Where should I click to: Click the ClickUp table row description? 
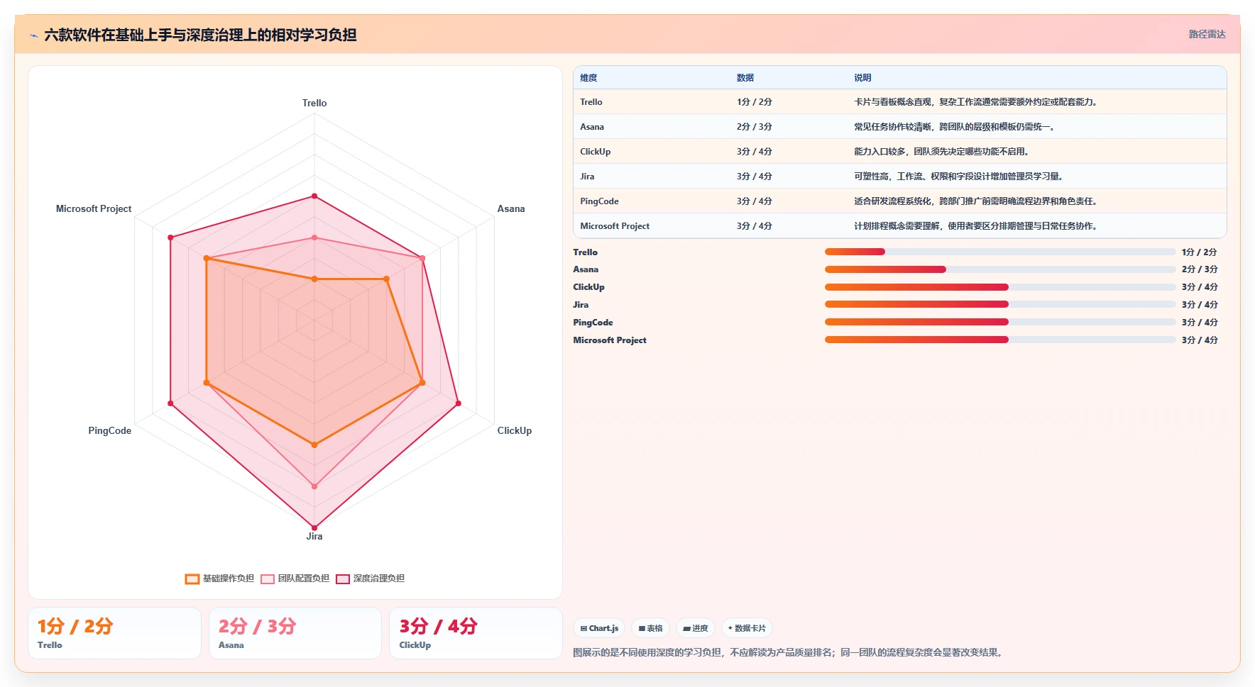click(x=941, y=152)
